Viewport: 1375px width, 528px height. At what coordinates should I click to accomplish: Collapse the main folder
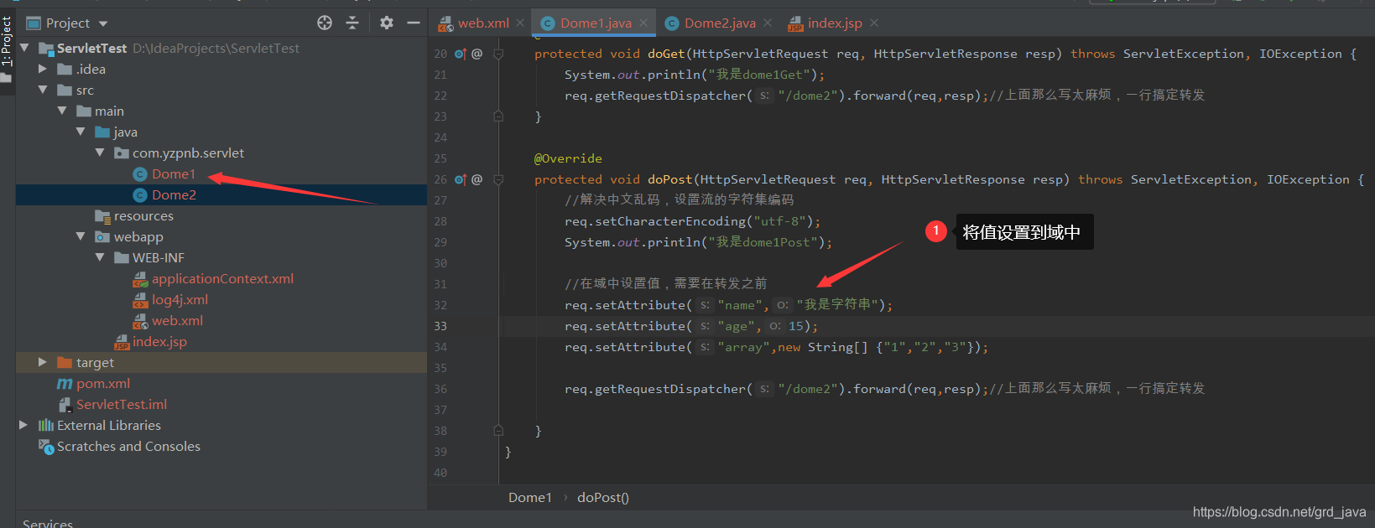pyautogui.click(x=62, y=111)
